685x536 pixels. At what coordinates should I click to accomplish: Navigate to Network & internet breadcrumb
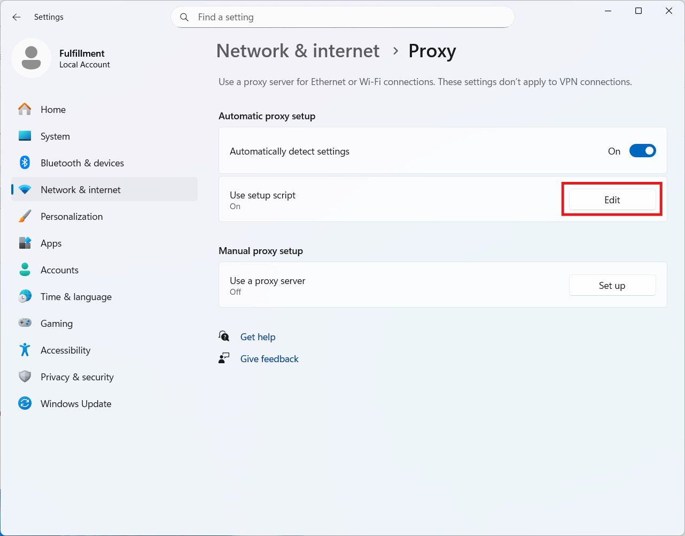click(298, 51)
